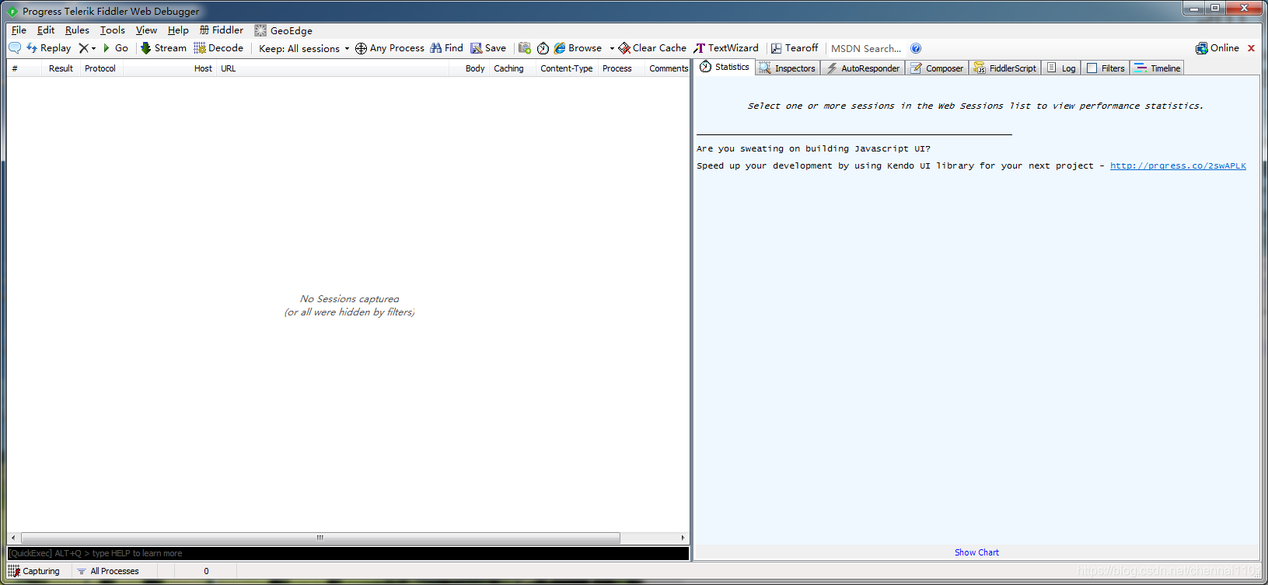The image size is (1268, 585).
Task: Open the blue help icon
Action: point(916,48)
